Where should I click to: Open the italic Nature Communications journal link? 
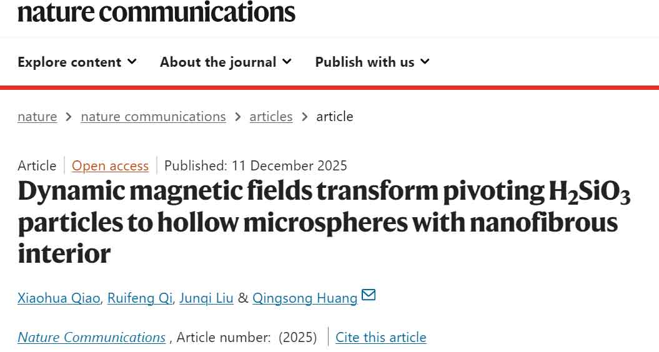click(91, 338)
